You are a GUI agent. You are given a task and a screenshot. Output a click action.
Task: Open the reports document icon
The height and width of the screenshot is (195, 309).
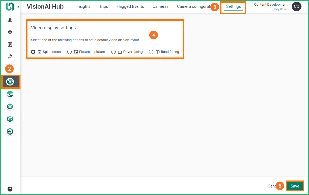click(10, 45)
